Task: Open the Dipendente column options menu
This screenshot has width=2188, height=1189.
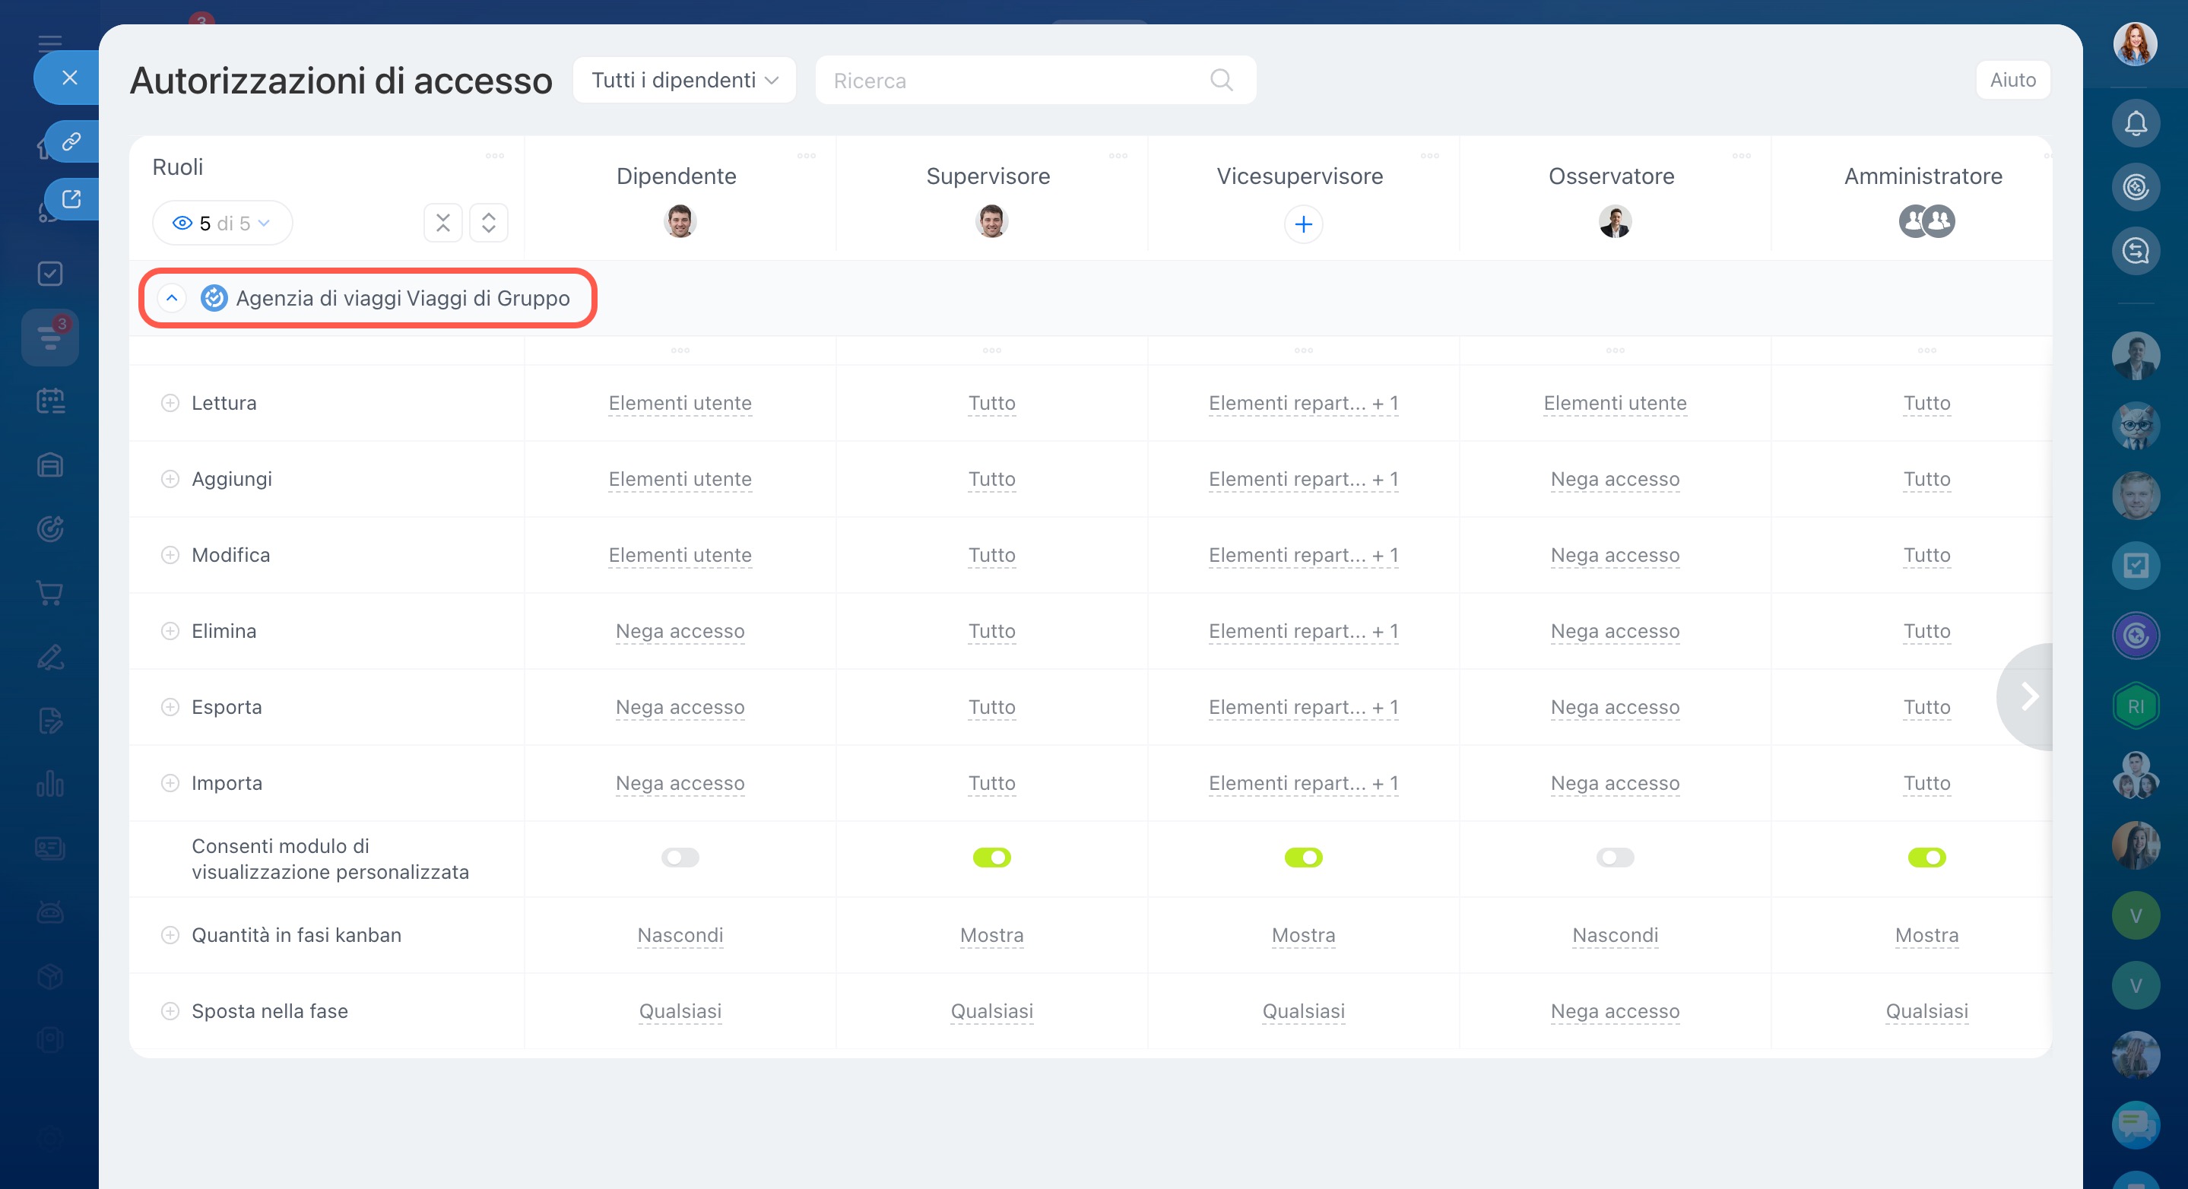Action: point(806,157)
